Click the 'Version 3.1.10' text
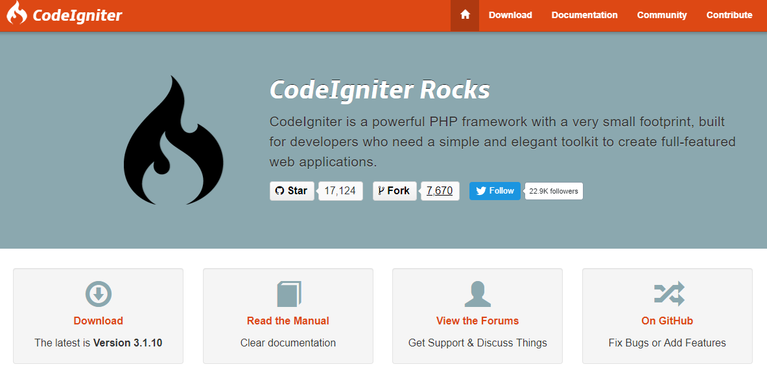 point(128,343)
